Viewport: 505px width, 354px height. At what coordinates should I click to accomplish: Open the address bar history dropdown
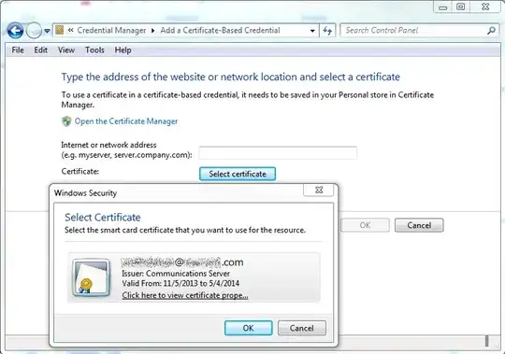[x=312, y=31]
